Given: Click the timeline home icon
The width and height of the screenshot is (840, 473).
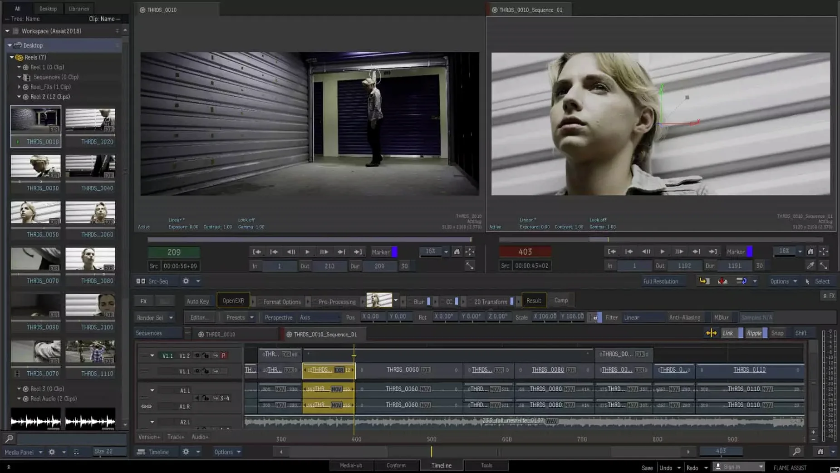Looking at the screenshot, I should [x=820, y=452].
